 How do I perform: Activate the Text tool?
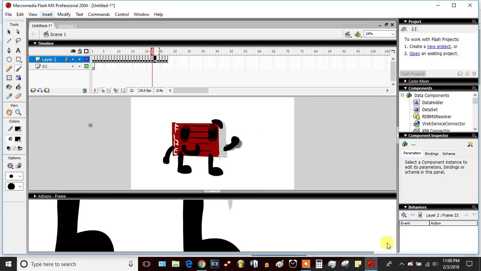[18, 50]
